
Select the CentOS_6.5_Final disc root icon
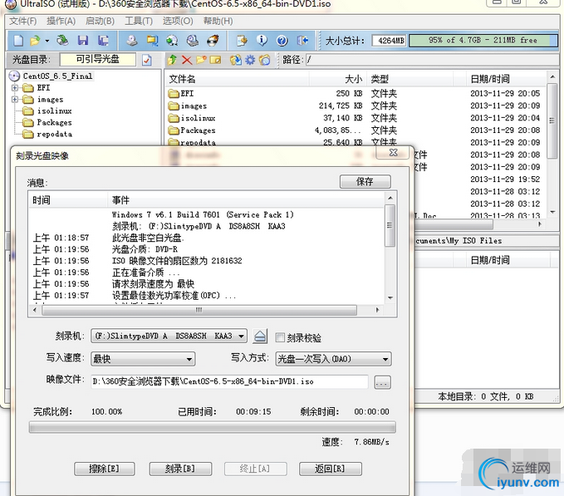point(14,76)
